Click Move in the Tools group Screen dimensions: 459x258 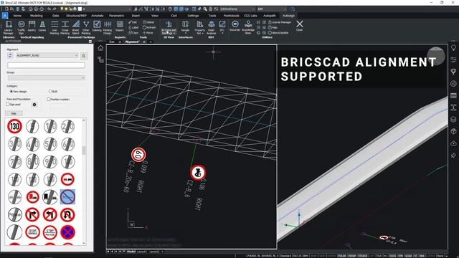click(148, 33)
